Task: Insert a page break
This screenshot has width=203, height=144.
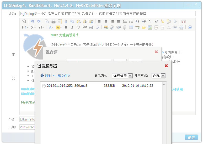Action: [x=162, y=27]
